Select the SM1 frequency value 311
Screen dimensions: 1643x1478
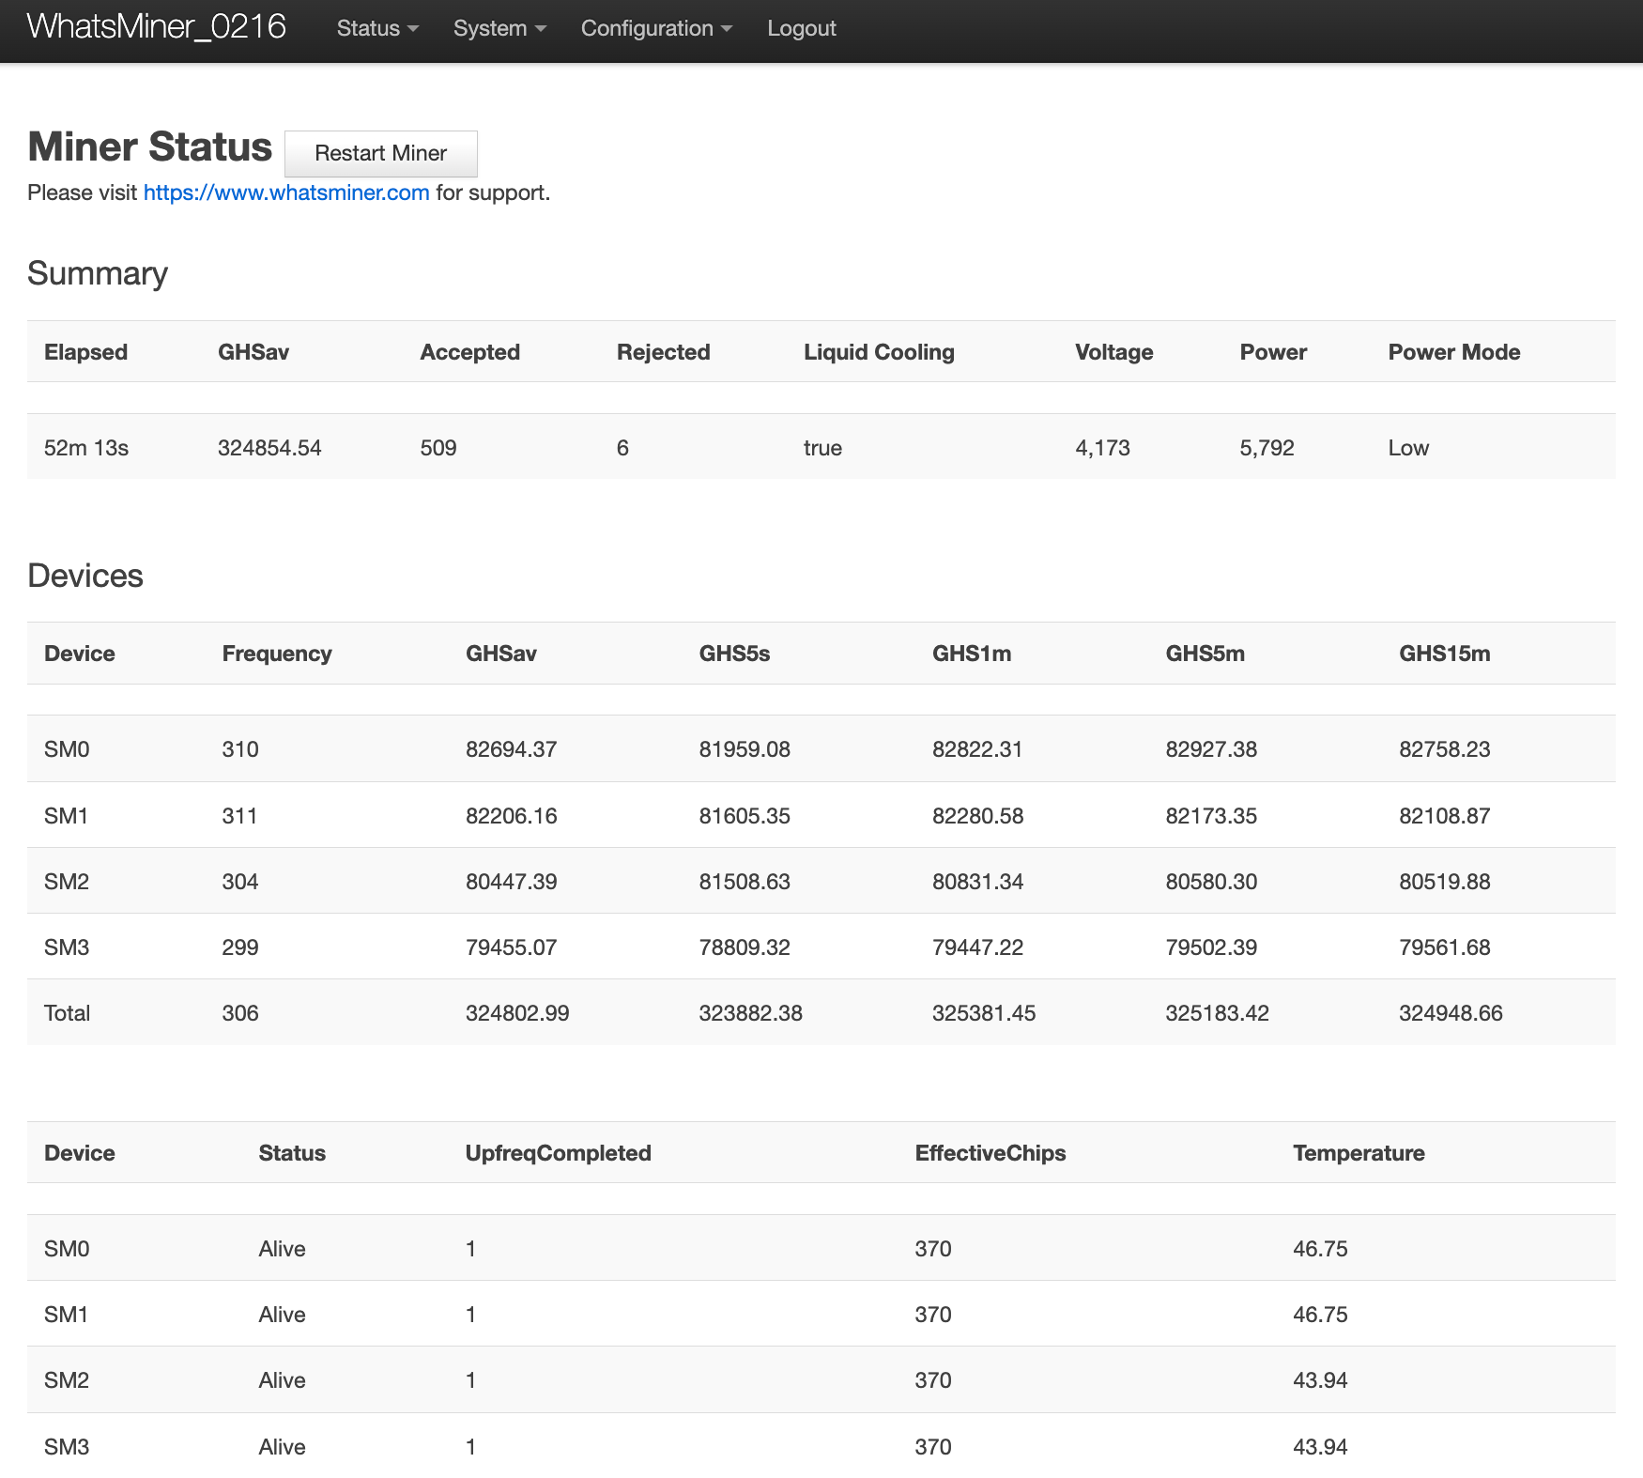(x=239, y=816)
